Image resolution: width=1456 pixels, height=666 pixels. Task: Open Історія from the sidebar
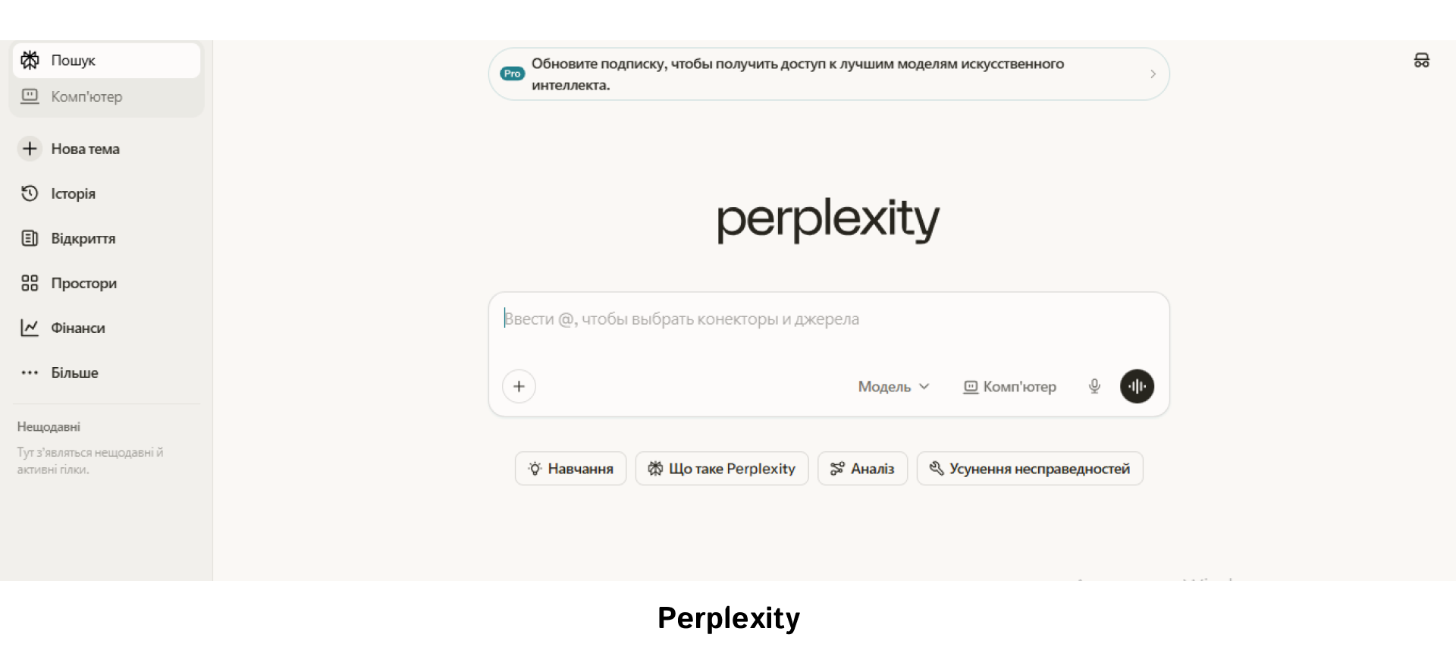(73, 193)
